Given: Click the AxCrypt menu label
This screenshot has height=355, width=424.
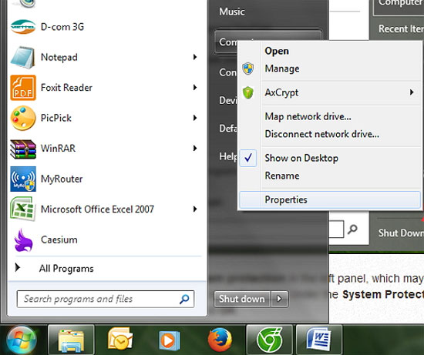Looking at the screenshot, I should (x=281, y=92).
